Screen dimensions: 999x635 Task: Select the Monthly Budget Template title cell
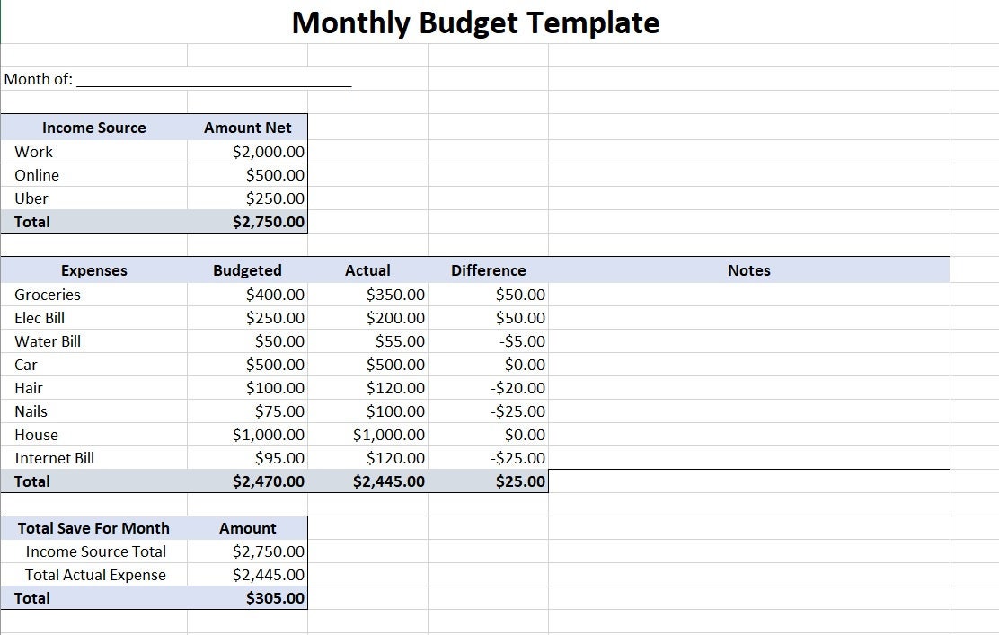point(474,22)
